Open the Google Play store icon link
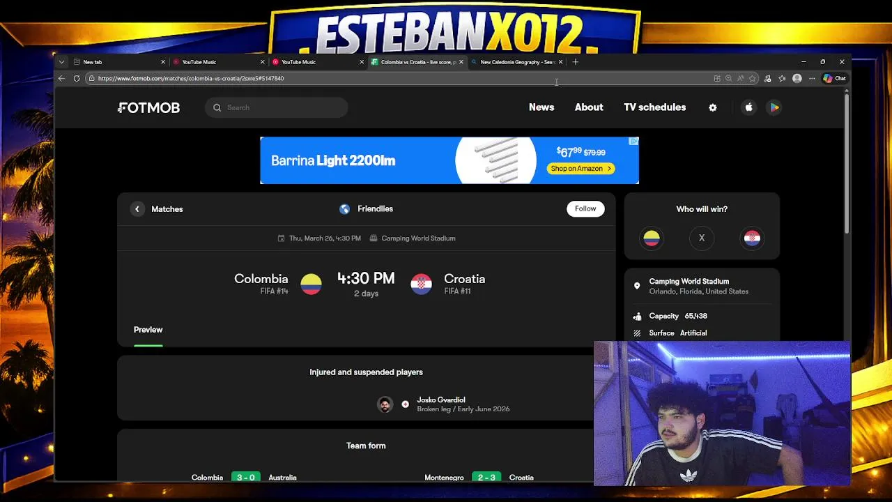892x502 pixels. pyautogui.click(x=774, y=107)
